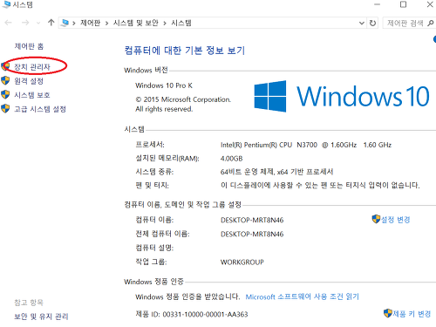
Task: Open Microsoft 소프트웨어 사용 조건 읽기 link
Action: coord(303,296)
